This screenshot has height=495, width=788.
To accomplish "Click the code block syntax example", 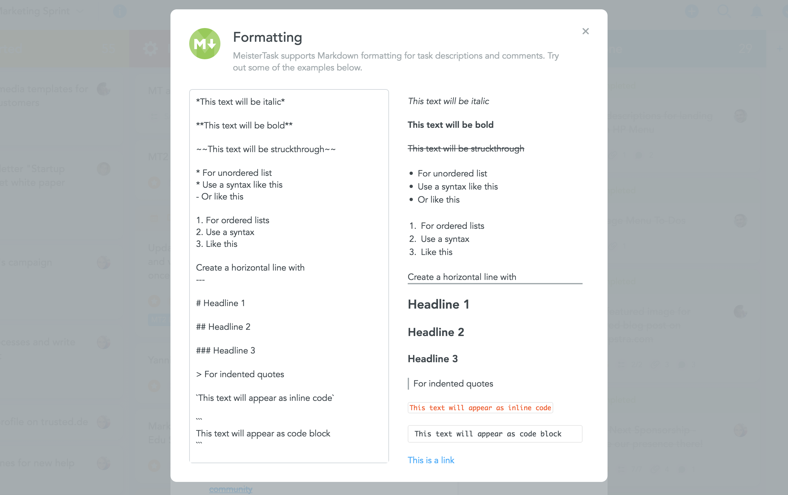I will pos(263,433).
